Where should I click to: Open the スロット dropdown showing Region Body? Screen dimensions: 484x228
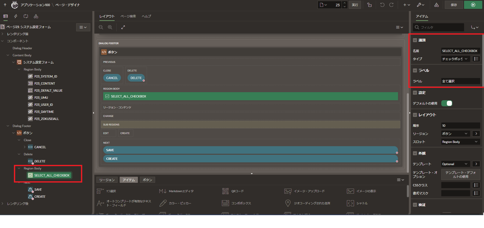point(460,142)
